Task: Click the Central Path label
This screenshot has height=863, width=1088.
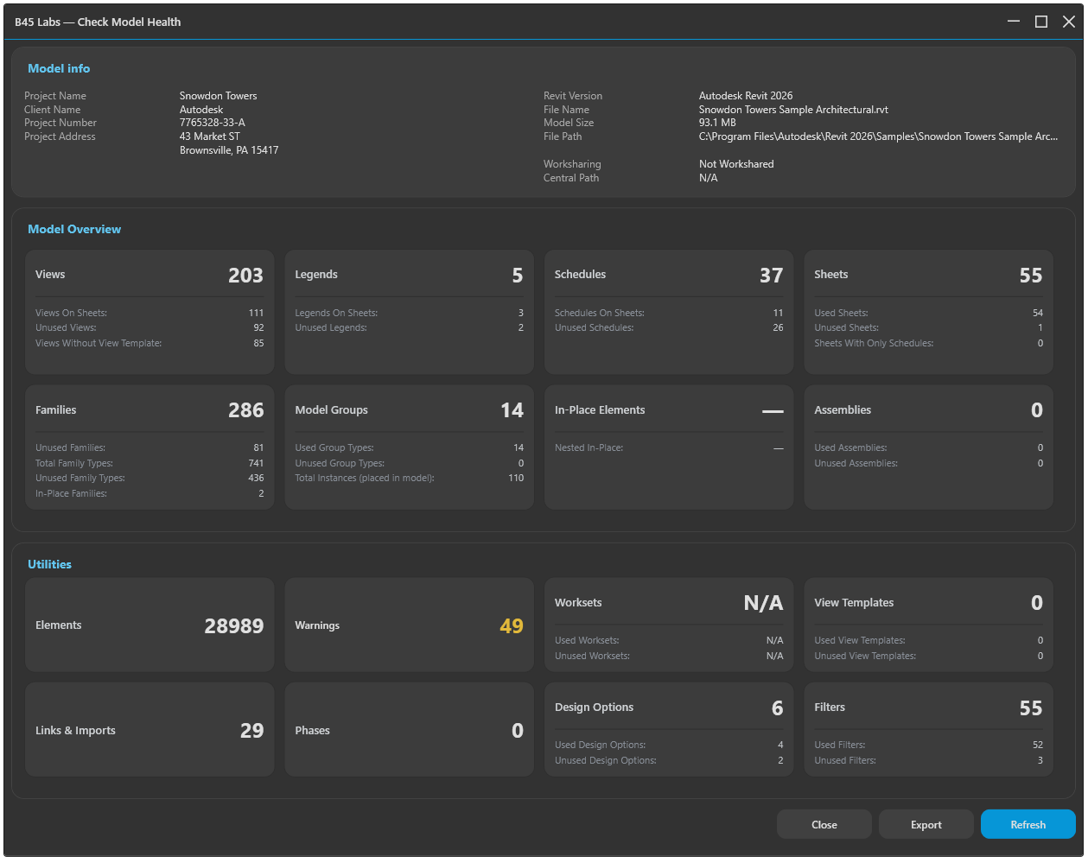Action: (x=570, y=178)
